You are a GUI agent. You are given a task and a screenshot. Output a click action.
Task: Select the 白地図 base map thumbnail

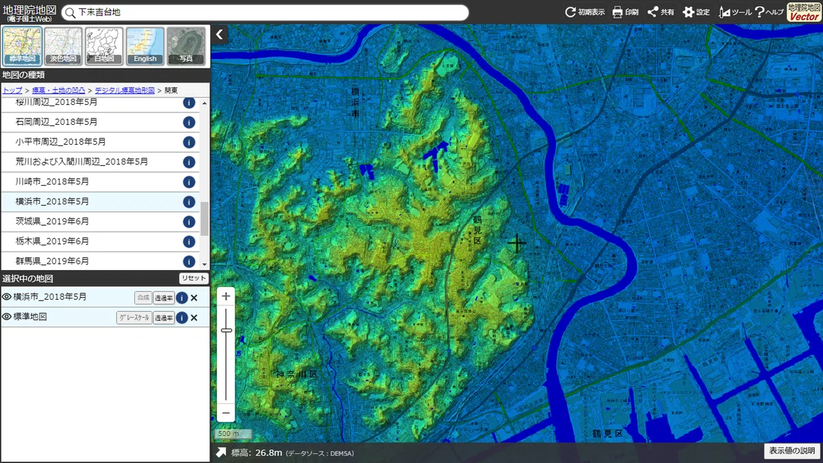[104, 46]
